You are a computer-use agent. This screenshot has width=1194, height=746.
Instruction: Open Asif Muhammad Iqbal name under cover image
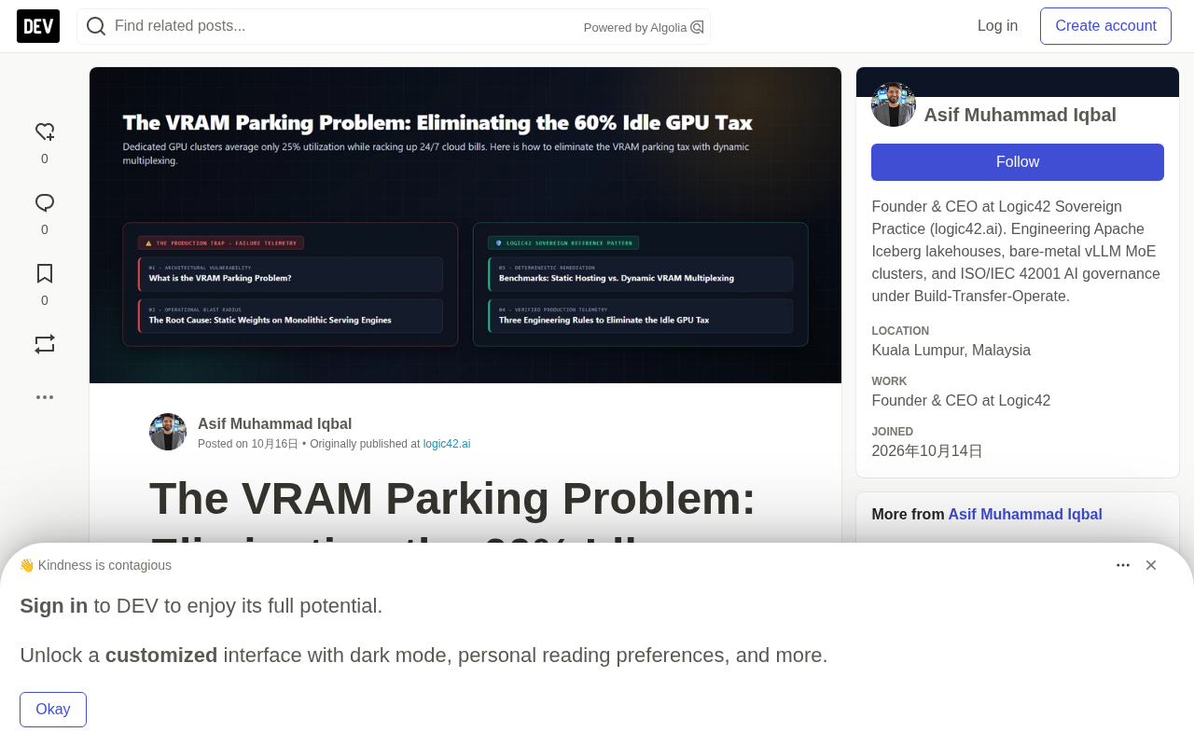[x=274, y=423]
